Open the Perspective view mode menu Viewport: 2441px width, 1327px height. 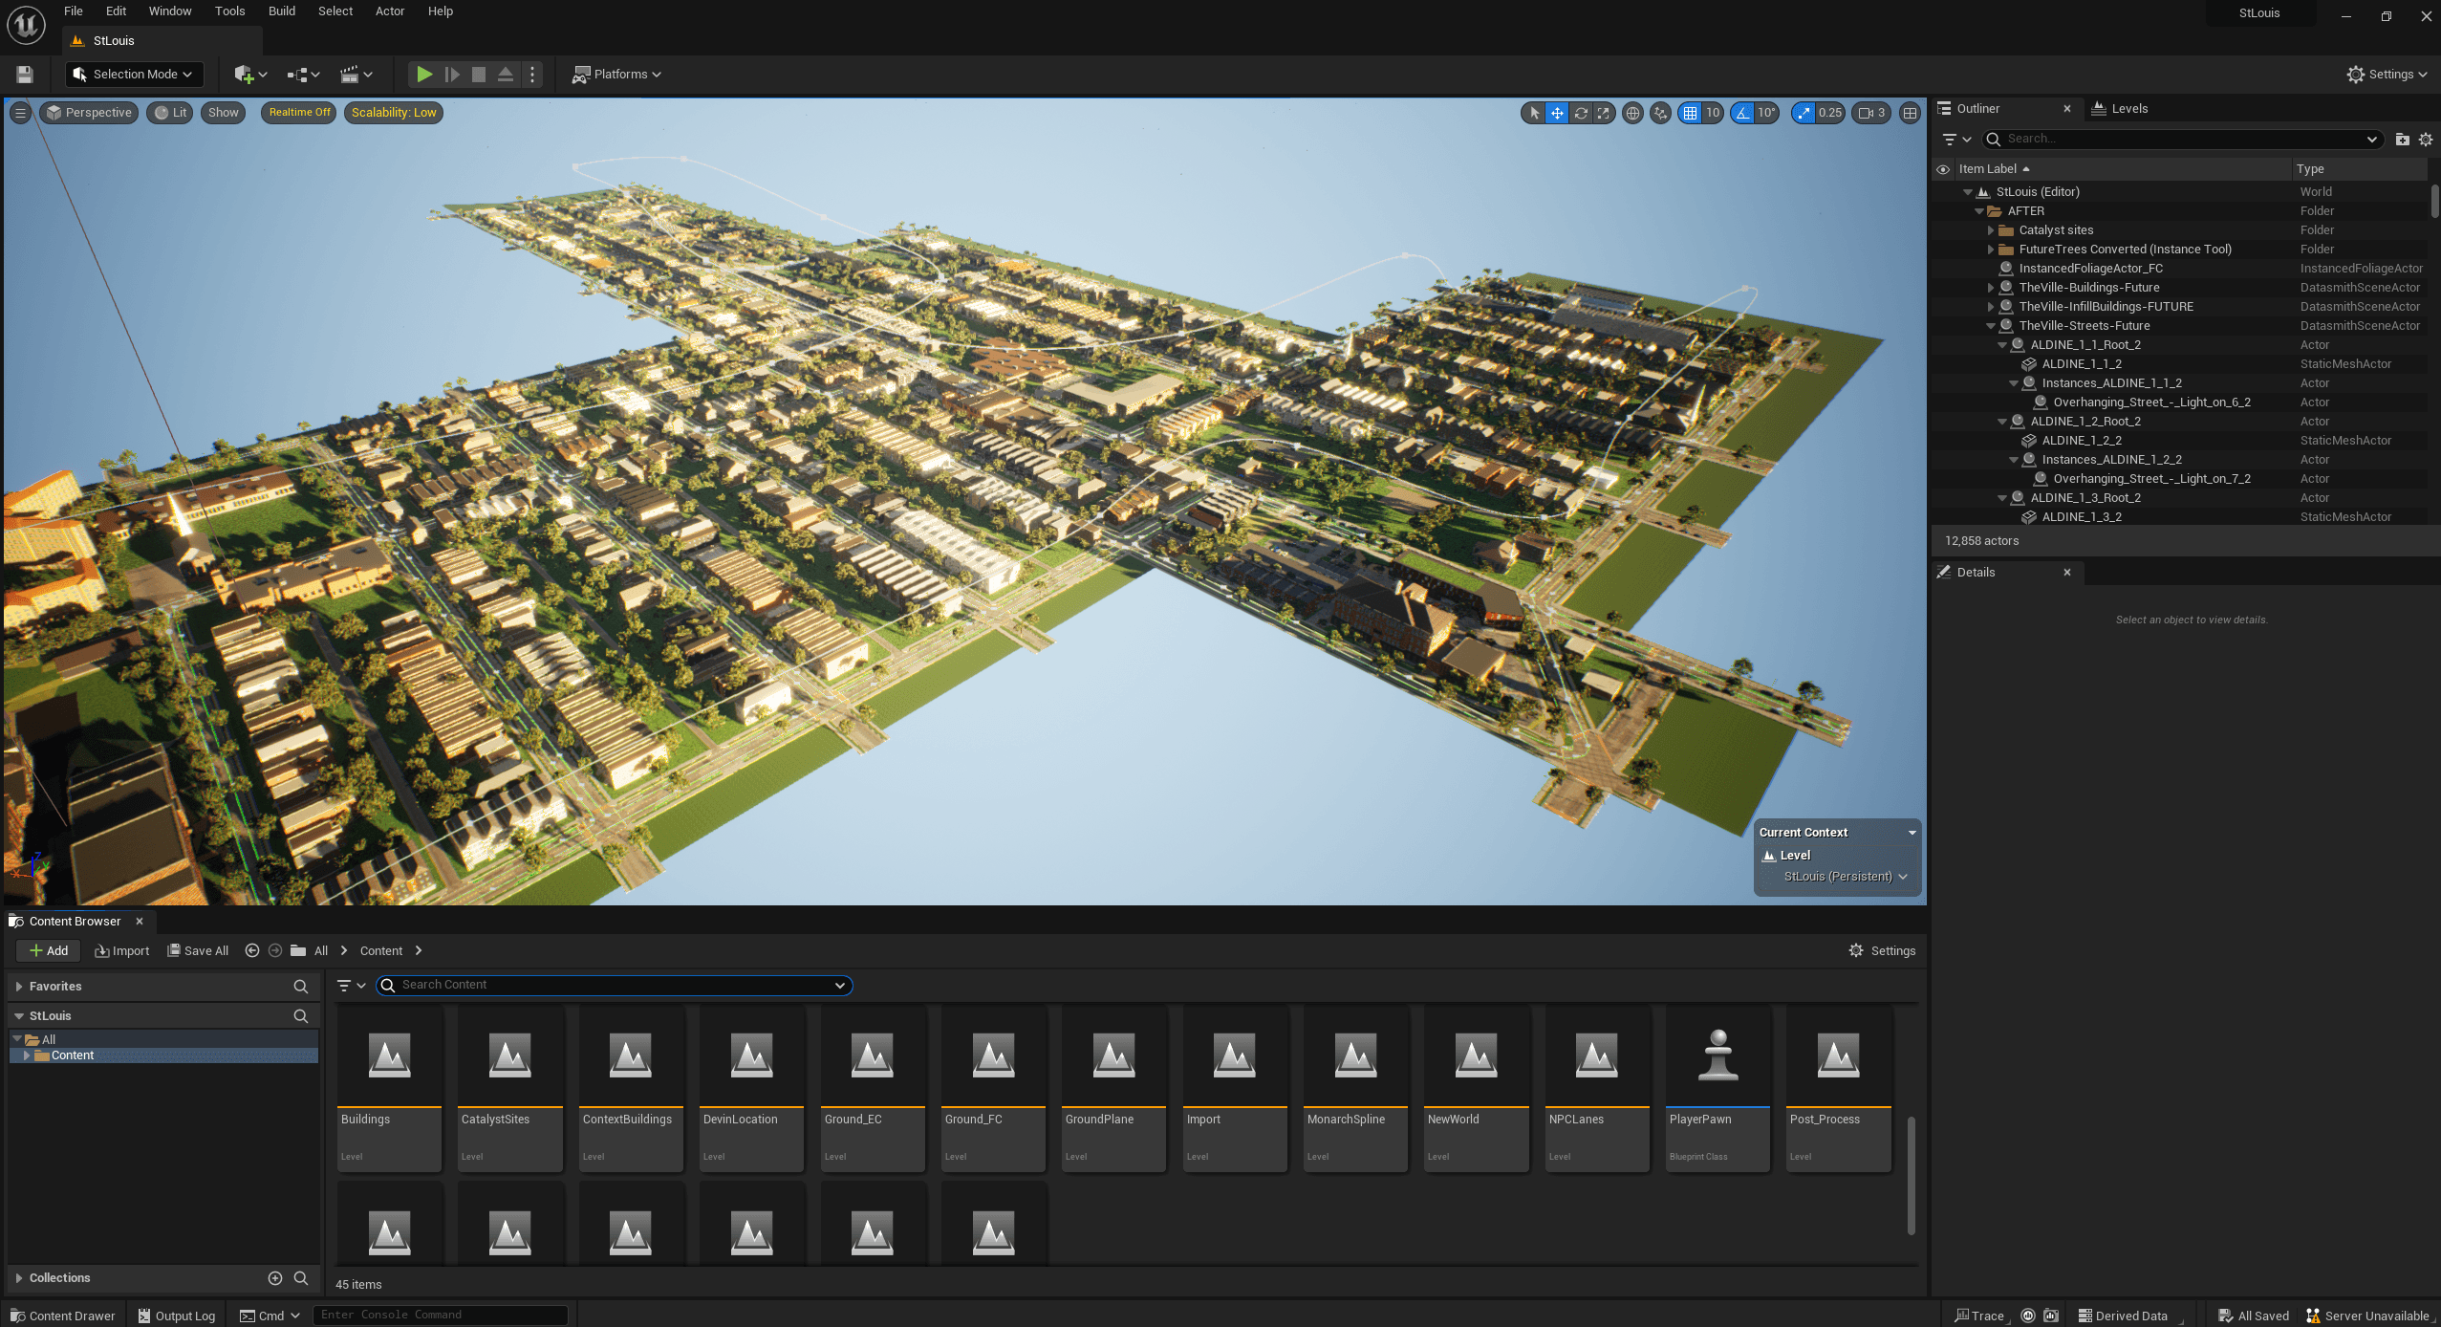click(89, 113)
